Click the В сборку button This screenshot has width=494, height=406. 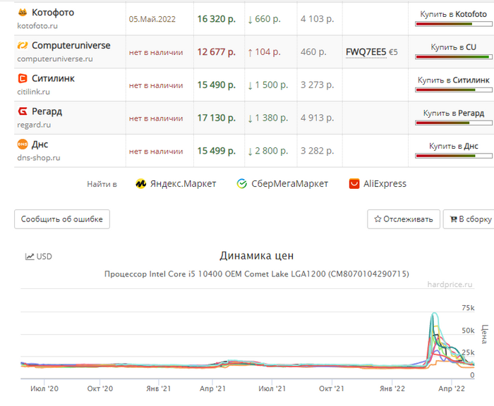(x=469, y=219)
